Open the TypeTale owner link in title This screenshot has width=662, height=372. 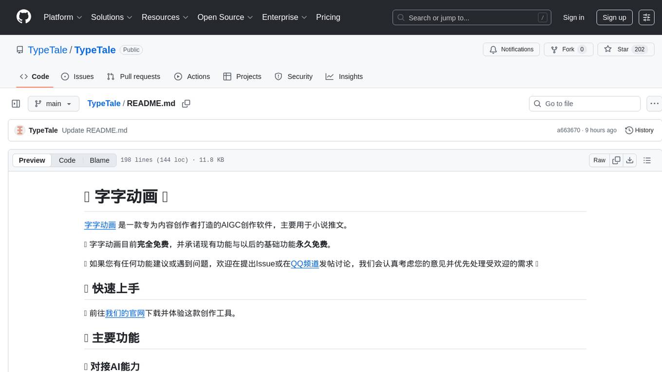pyautogui.click(x=48, y=50)
